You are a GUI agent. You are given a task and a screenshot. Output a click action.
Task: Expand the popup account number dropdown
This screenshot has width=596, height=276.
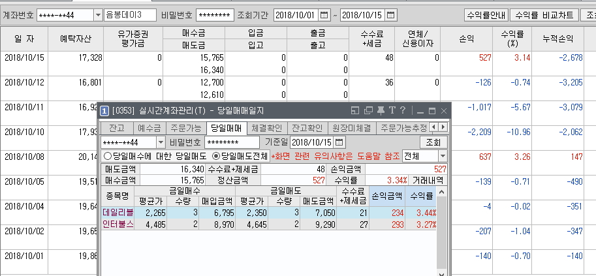(x=160, y=142)
